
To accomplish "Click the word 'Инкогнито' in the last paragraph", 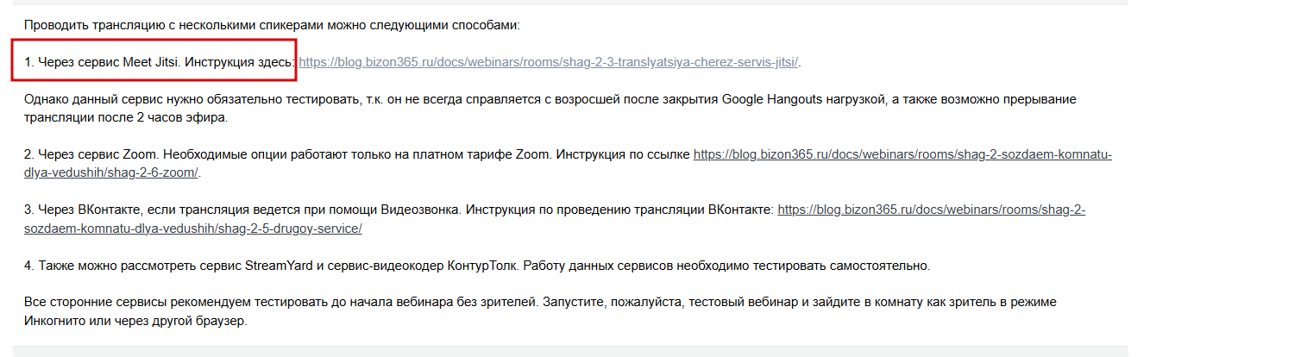I will 54,321.
